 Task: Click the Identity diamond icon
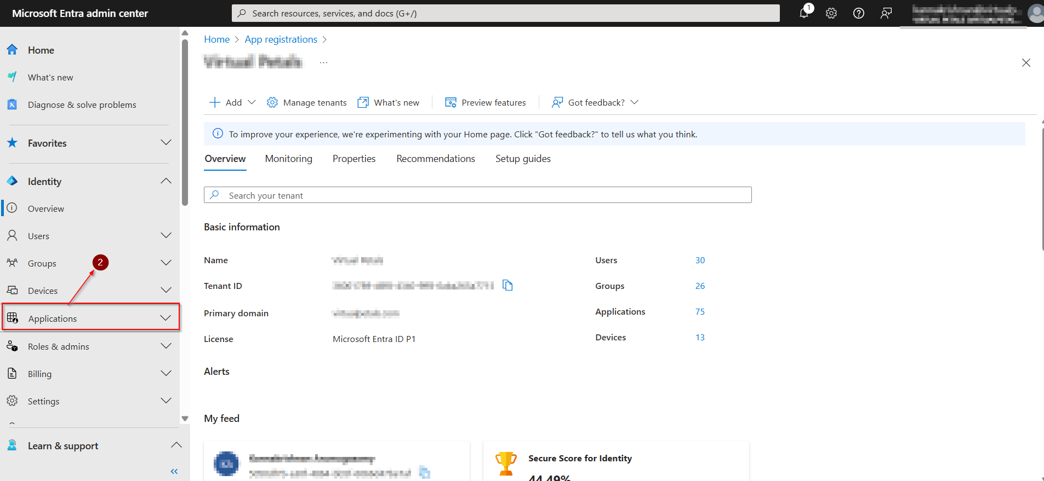click(x=12, y=181)
